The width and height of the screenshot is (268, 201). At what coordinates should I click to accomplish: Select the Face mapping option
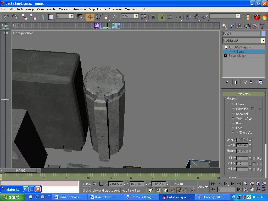pos(233,128)
